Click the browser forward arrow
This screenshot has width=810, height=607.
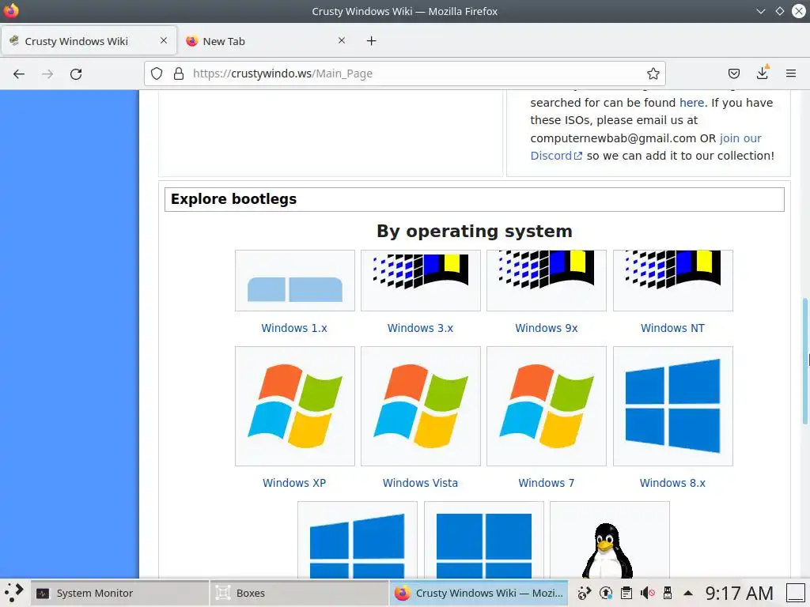coord(47,74)
